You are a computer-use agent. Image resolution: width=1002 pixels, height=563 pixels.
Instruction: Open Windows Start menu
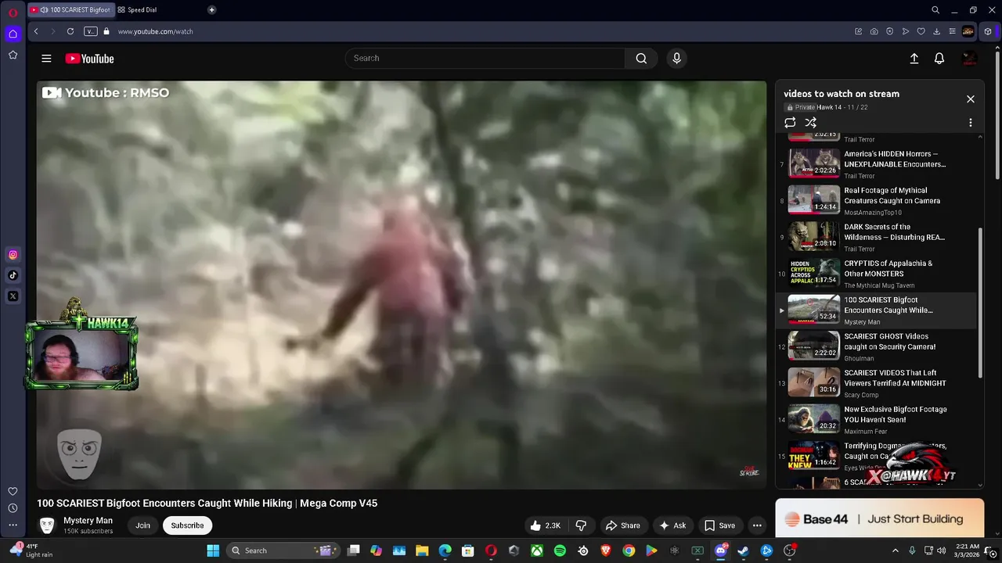click(x=213, y=550)
